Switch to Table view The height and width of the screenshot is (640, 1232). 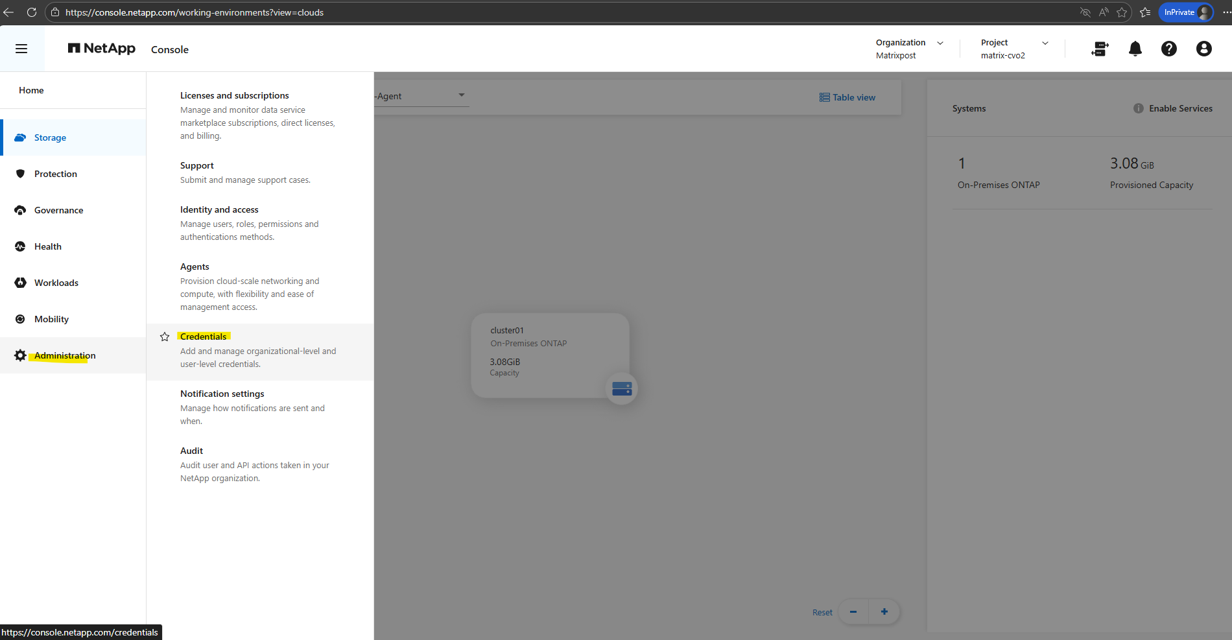(847, 97)
